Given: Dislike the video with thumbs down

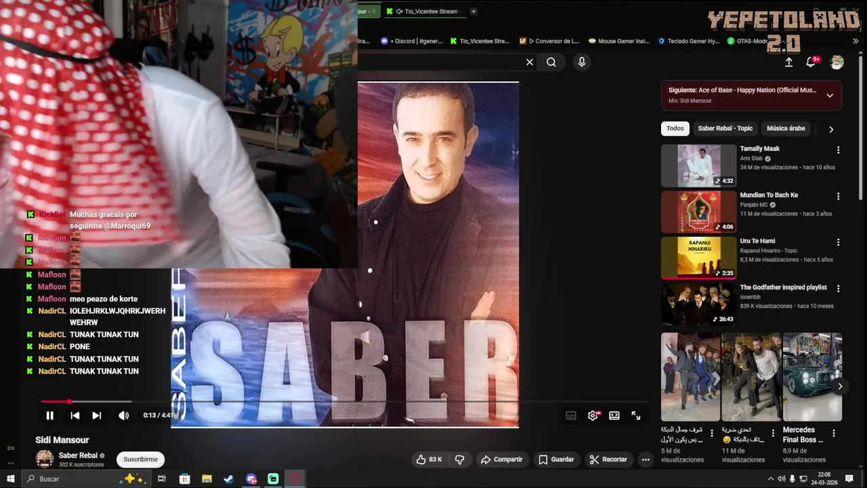Looking at the screenshot, I should point(460,460).
